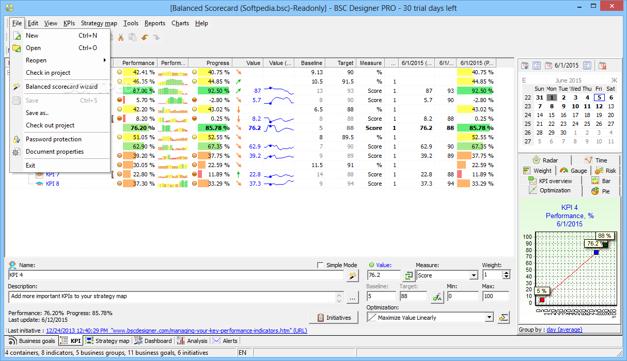Open the Optimization Maximize Value Linearly dropdown
Viewport: 627px width, 361px height.
489,318
